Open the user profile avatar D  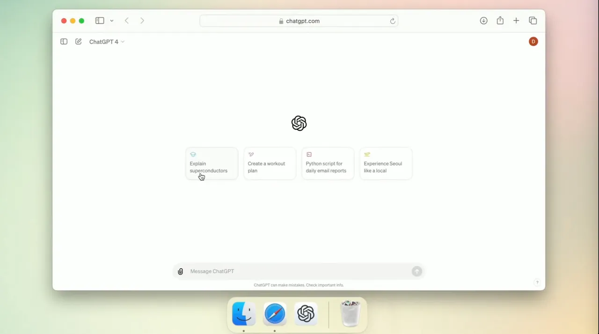pos(533,42)
